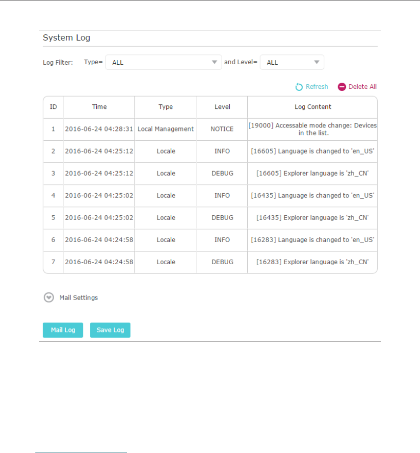
Task: Click the INFO level in row 4
Action: click(222, 196)
